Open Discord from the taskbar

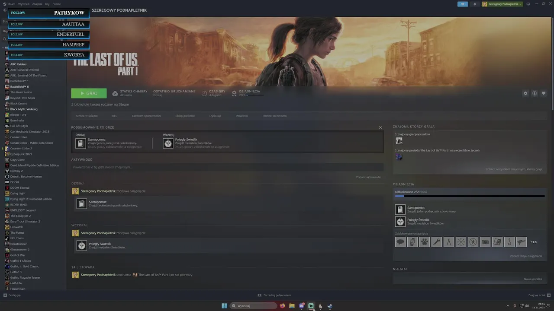[302, 306]
